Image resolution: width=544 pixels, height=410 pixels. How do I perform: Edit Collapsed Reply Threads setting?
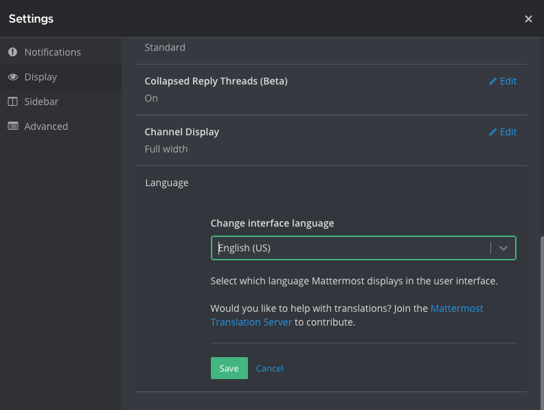(x=503, y=81)
